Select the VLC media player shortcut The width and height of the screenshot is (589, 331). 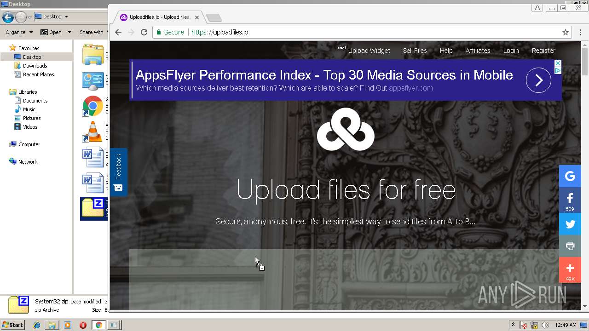pos(93,132)
